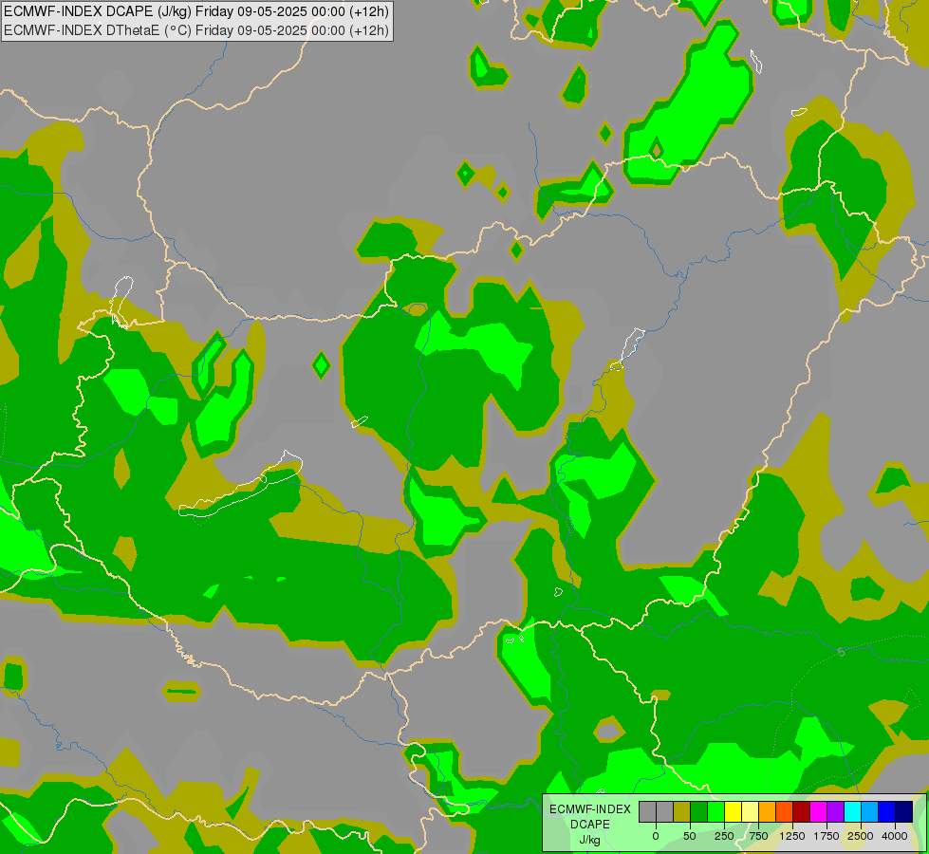Viewport: 929px width, 854px height.
Task: Pick the light blue legend swatch
Action: (870, 811)
